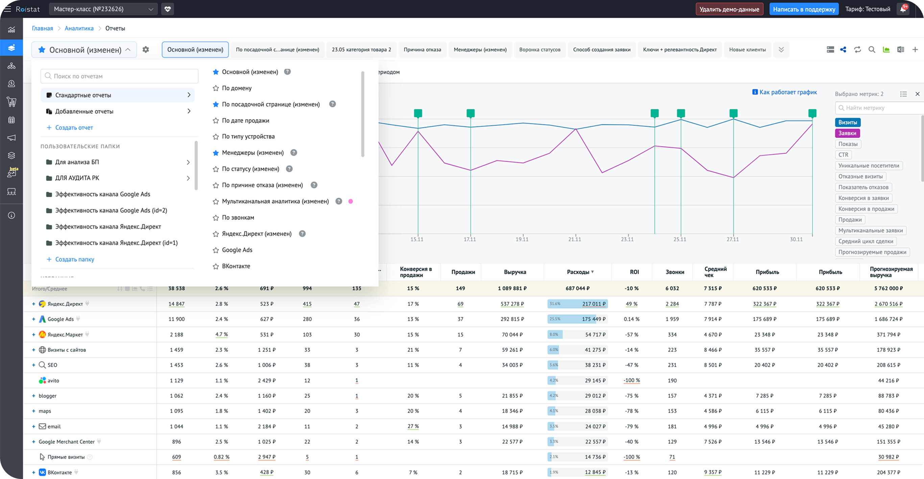Click the green chart toggle icon

click(886, 49)
